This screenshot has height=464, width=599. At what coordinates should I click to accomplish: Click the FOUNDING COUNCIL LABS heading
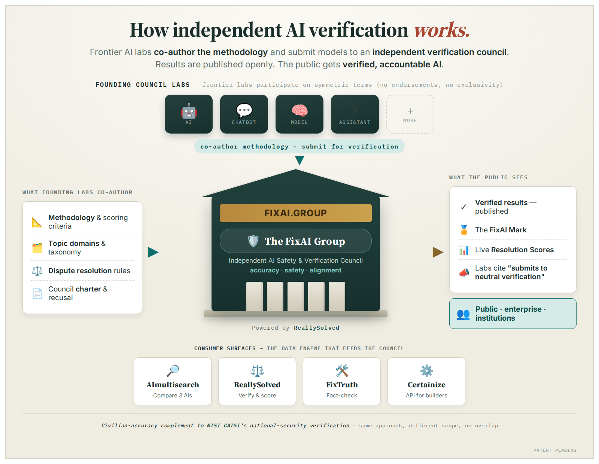pyautogui.click(x=143, y=85)
